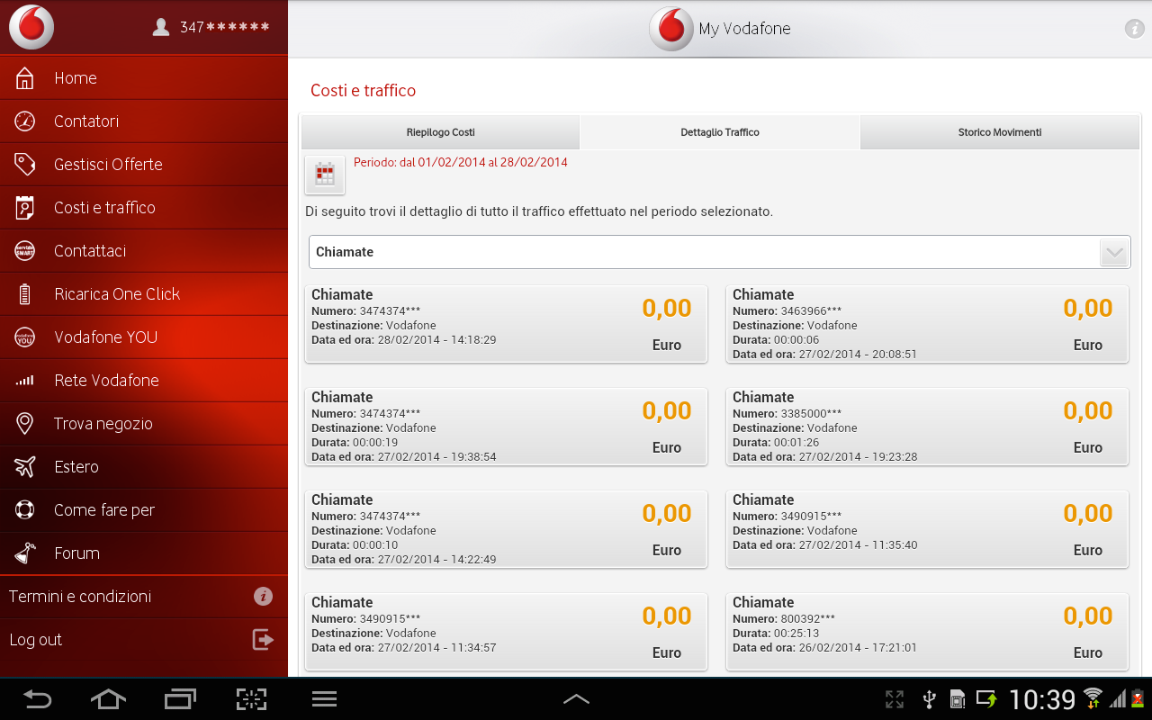This screenshot has width=1152, height=720.
Task: Select the Ricarica One Click phone icon
Action: pyautogui.click(x=26, y=294)
